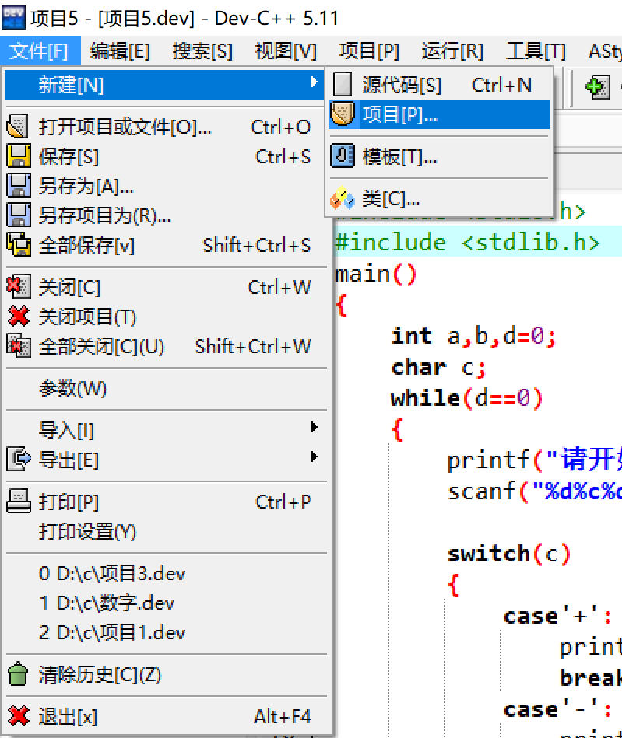Viewport: 622px width, 738px height.
Task: Select 参数(W) menu entry
Action: click(165, 388)
